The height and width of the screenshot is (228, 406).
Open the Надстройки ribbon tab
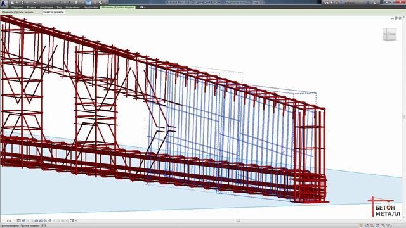coord(91,8)
